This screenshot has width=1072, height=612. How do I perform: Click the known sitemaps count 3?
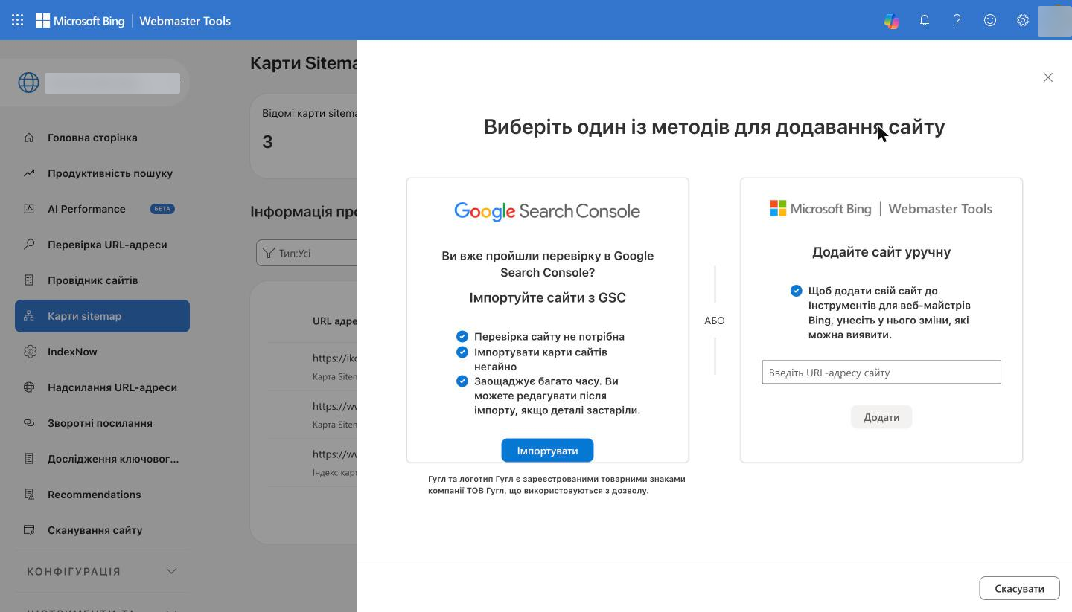pyautogui.click(x=267, y=142)
